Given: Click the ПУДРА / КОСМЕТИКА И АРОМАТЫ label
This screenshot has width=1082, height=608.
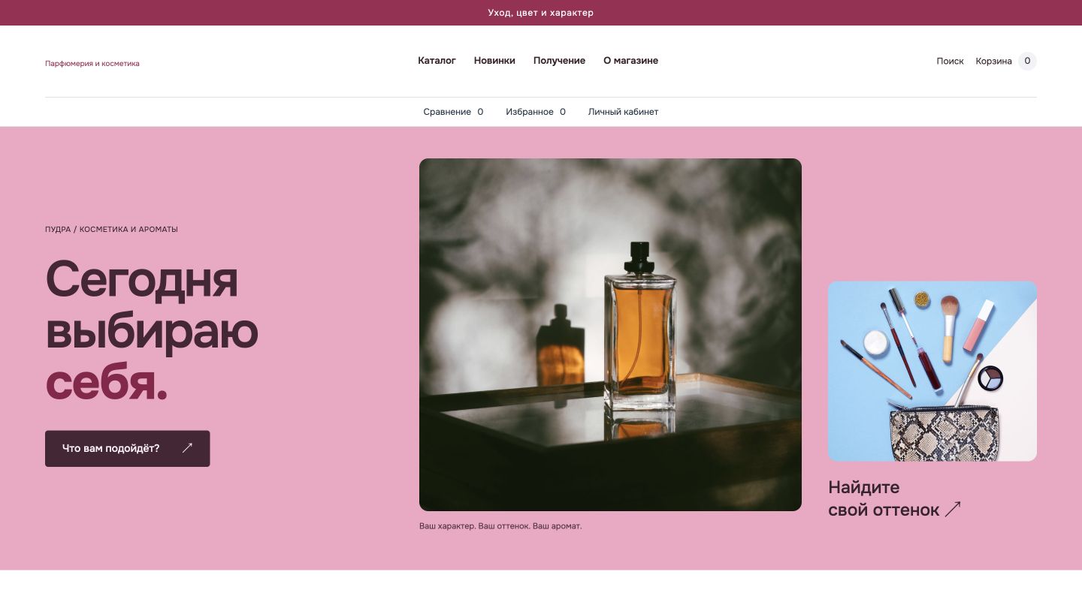Looking at the screenshot, I should [x=111, y=230].
